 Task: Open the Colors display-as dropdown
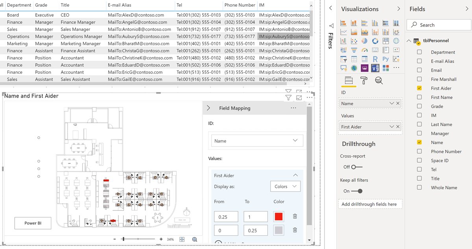(285, 186)
